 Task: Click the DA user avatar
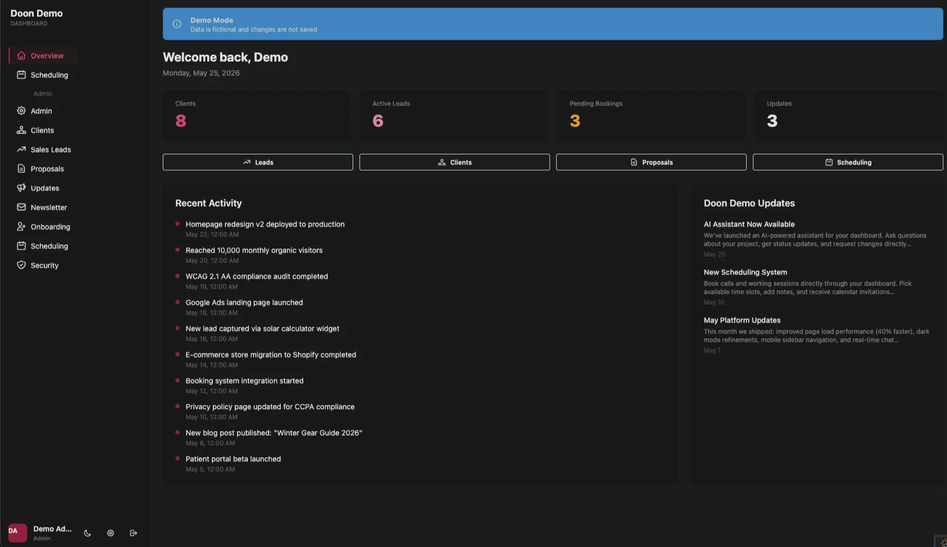[x=17, y=533]
